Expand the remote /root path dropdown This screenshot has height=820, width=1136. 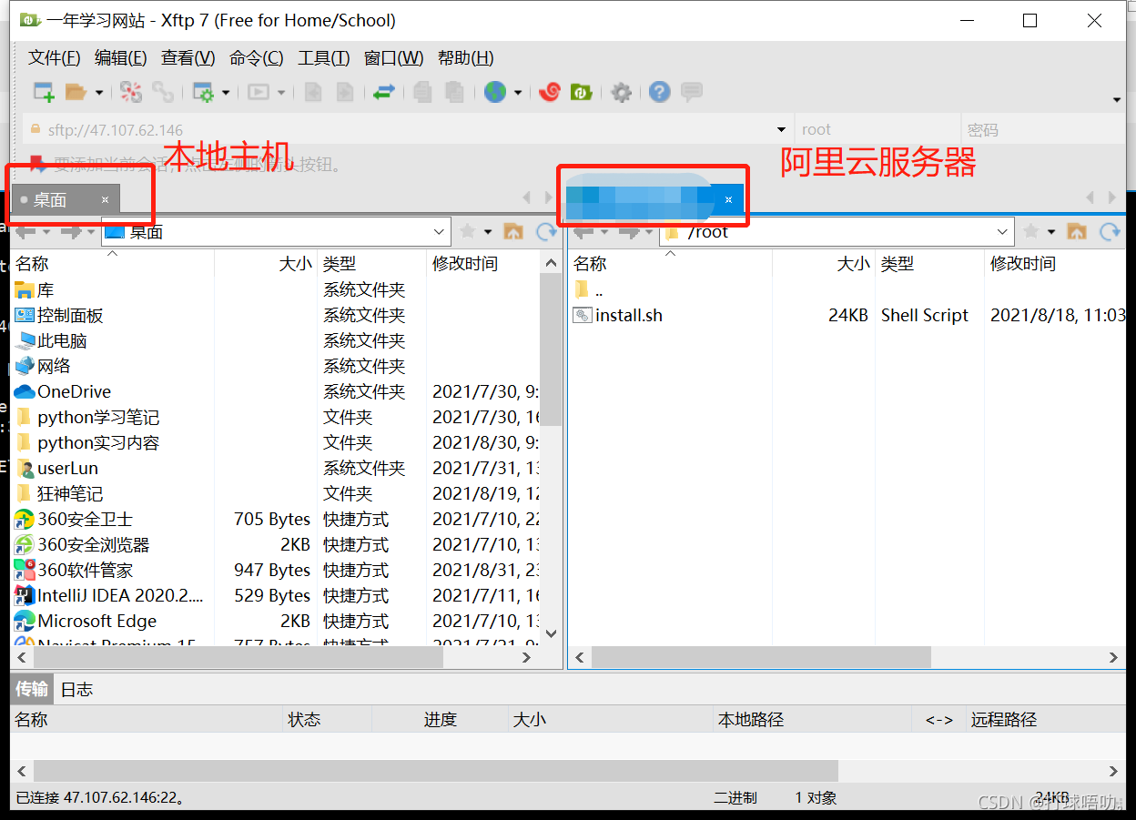[1002, 232]
